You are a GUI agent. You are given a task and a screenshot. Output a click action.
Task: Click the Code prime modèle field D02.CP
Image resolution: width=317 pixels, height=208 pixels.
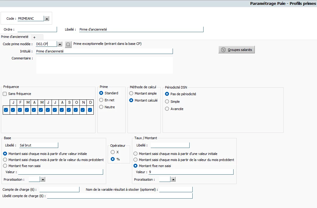tap(46, 44)
